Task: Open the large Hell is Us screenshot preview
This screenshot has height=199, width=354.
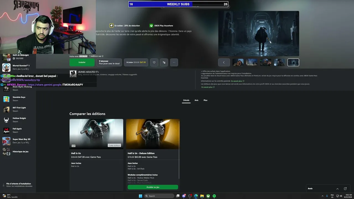Action: [x=259, y=33]
